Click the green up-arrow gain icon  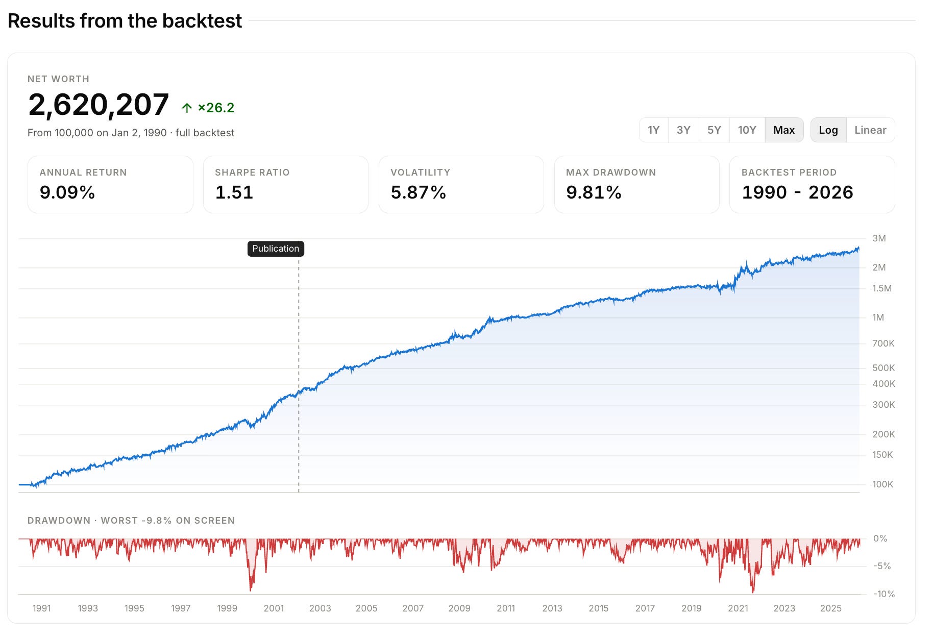187,108
